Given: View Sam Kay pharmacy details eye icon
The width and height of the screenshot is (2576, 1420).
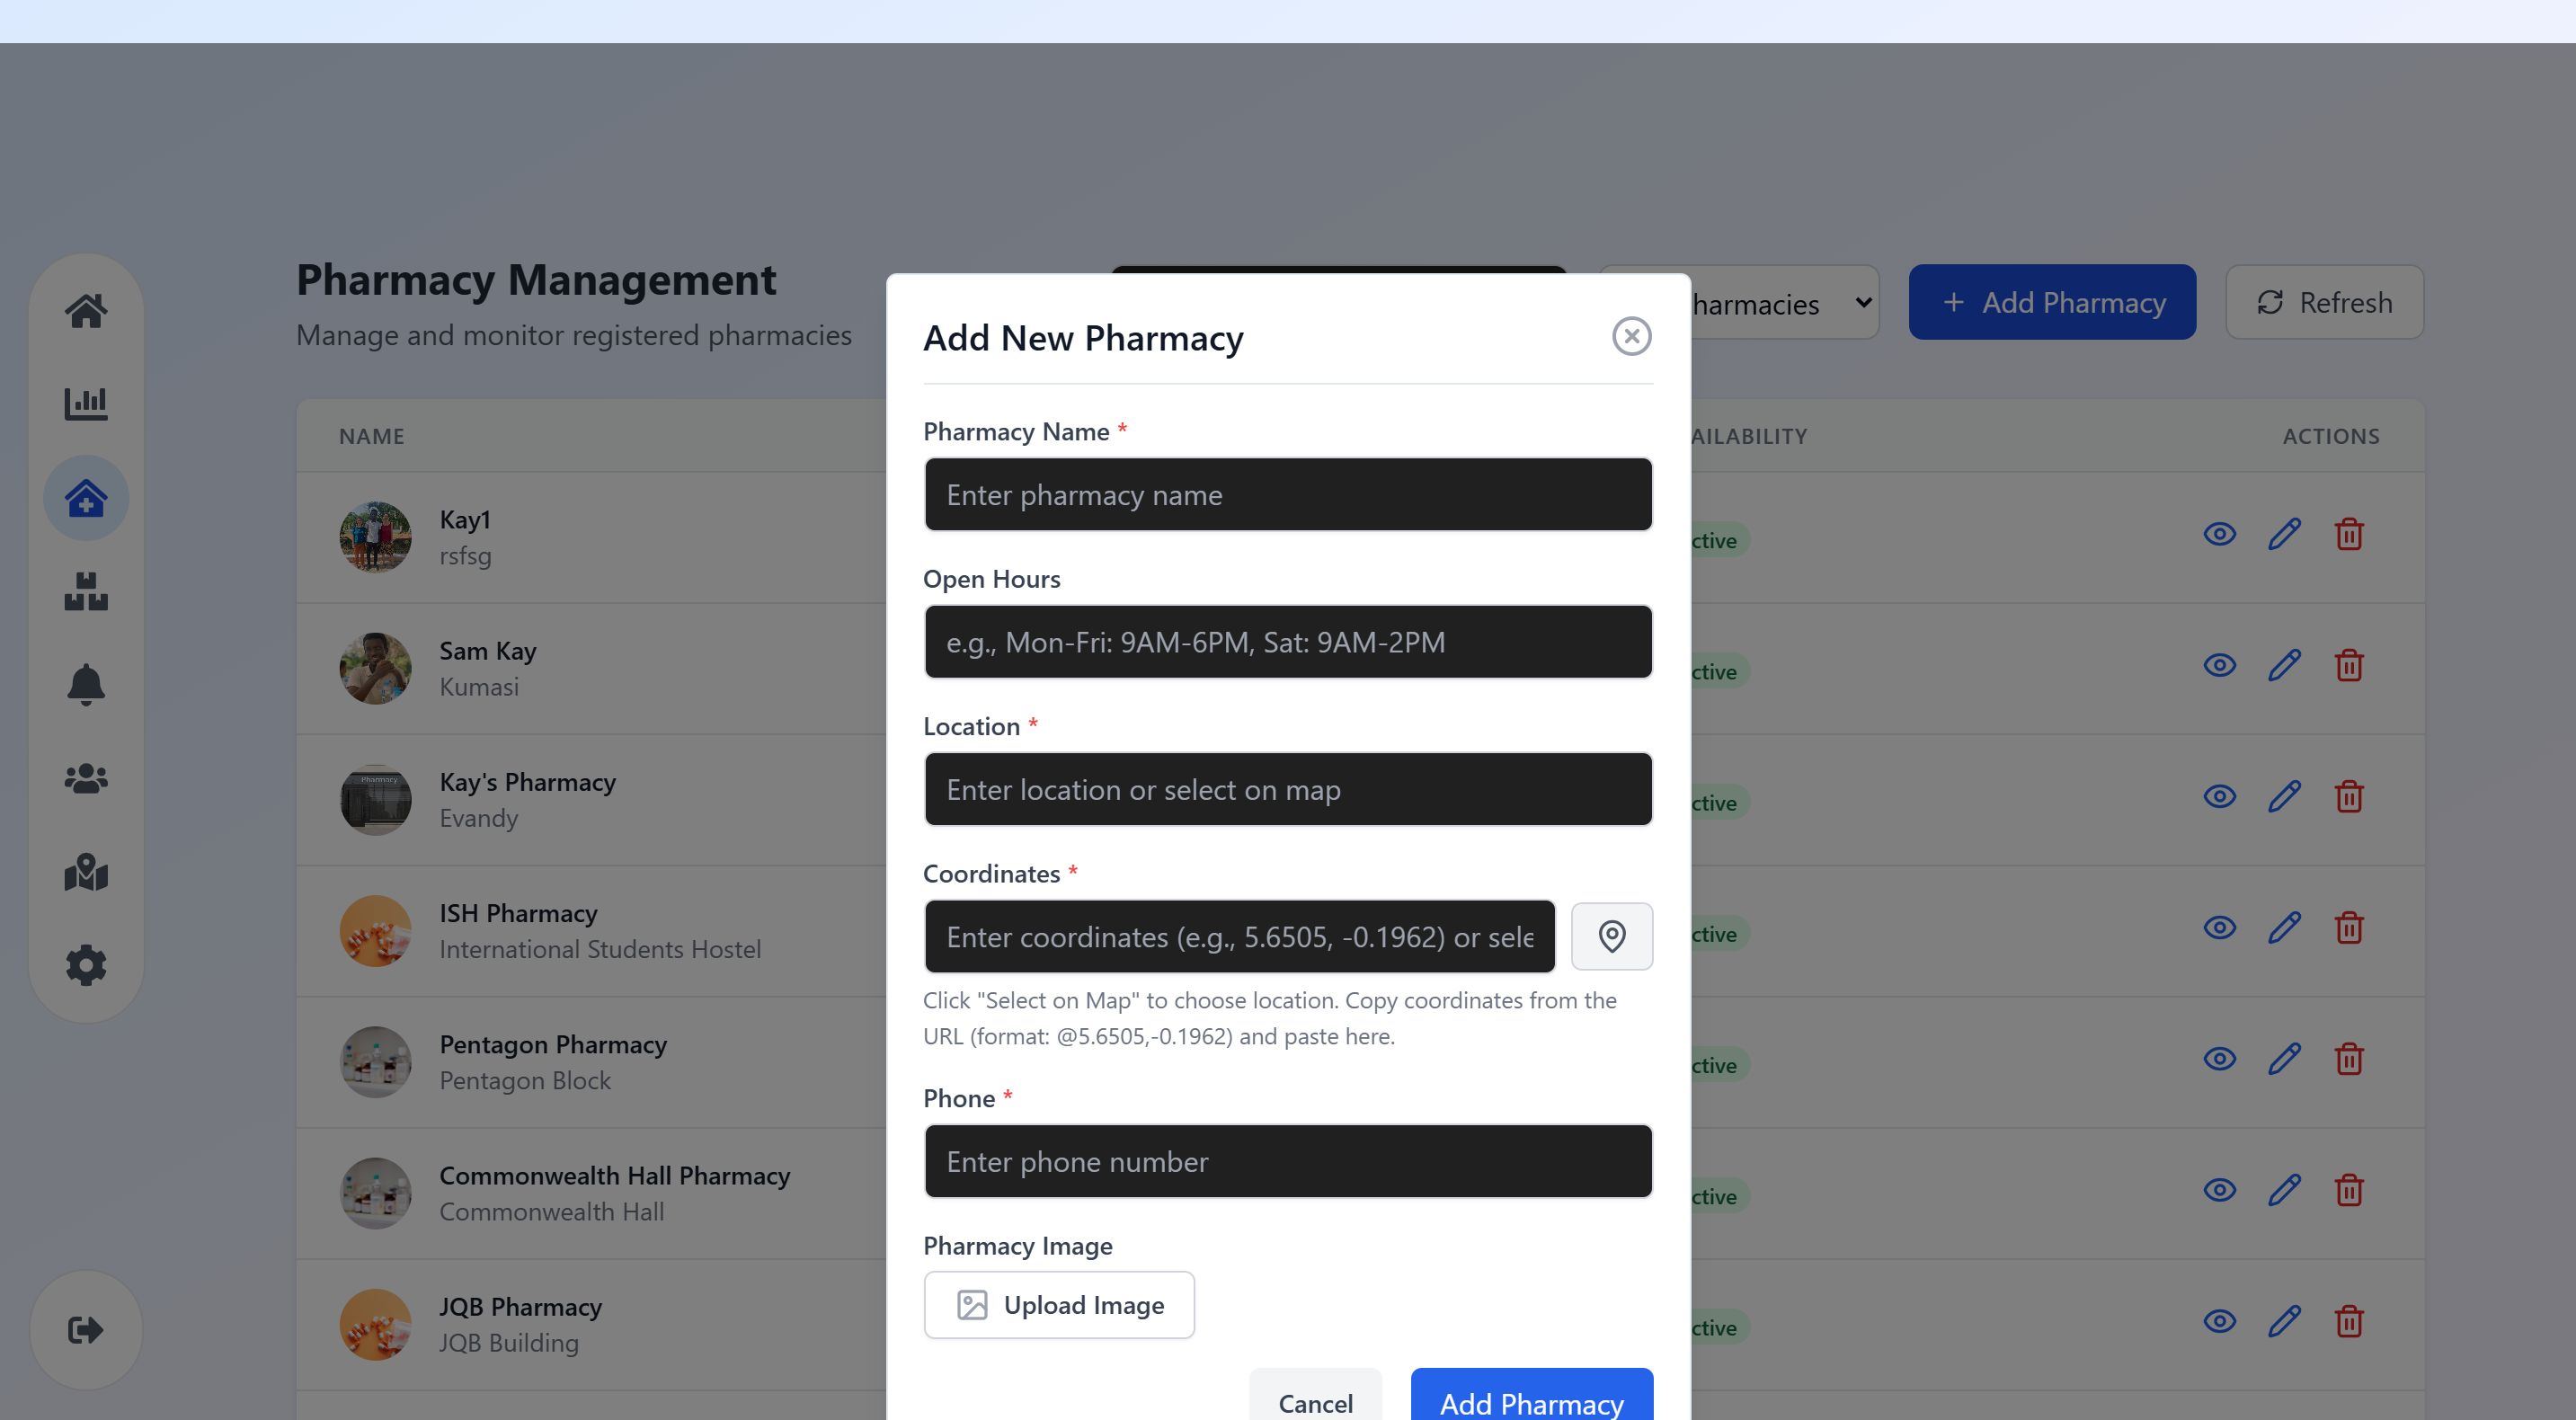Looking at the screenshot, I should click(x=2219, y=665).
